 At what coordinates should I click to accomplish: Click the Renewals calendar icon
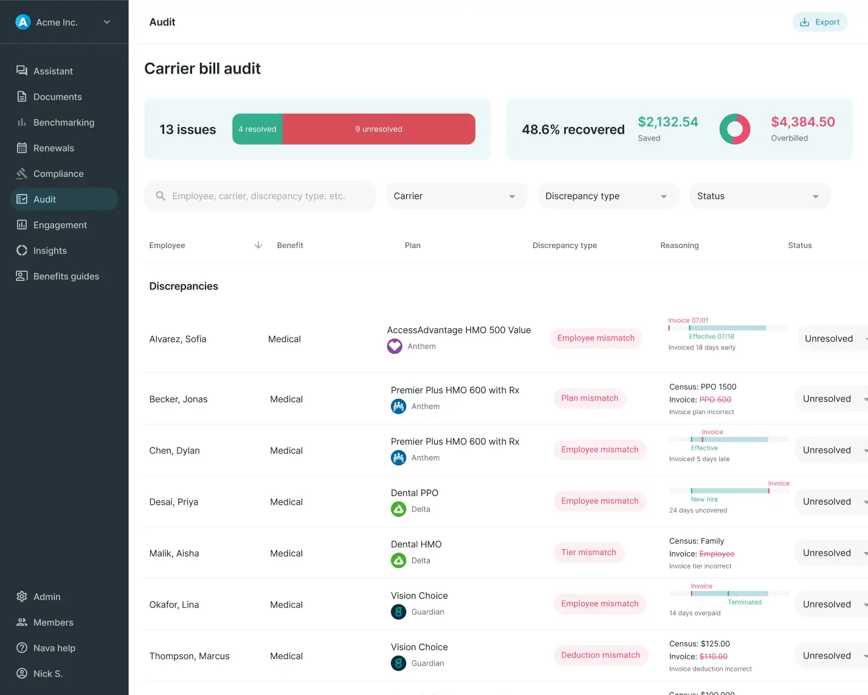coord(21,148)
